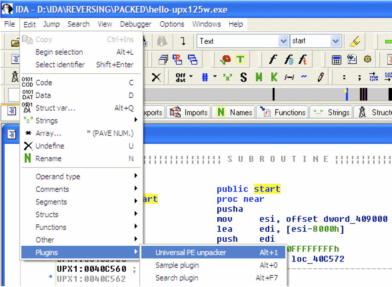
Task: Click the blue tilde toolbar icon
Action: 304,77
